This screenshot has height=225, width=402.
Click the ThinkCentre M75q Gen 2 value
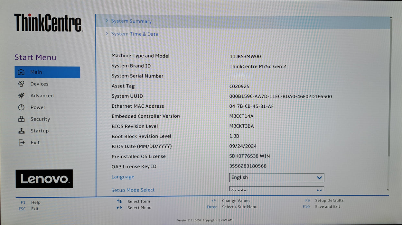[x=258, y=67]
